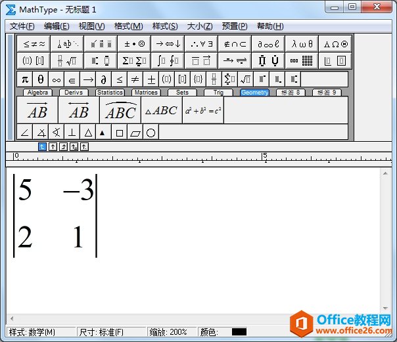Image resolution: width=397 pixels, height=342 pixels.
Task: Insert the plus-minus symbol from small bar
Action: click(151, 79)
